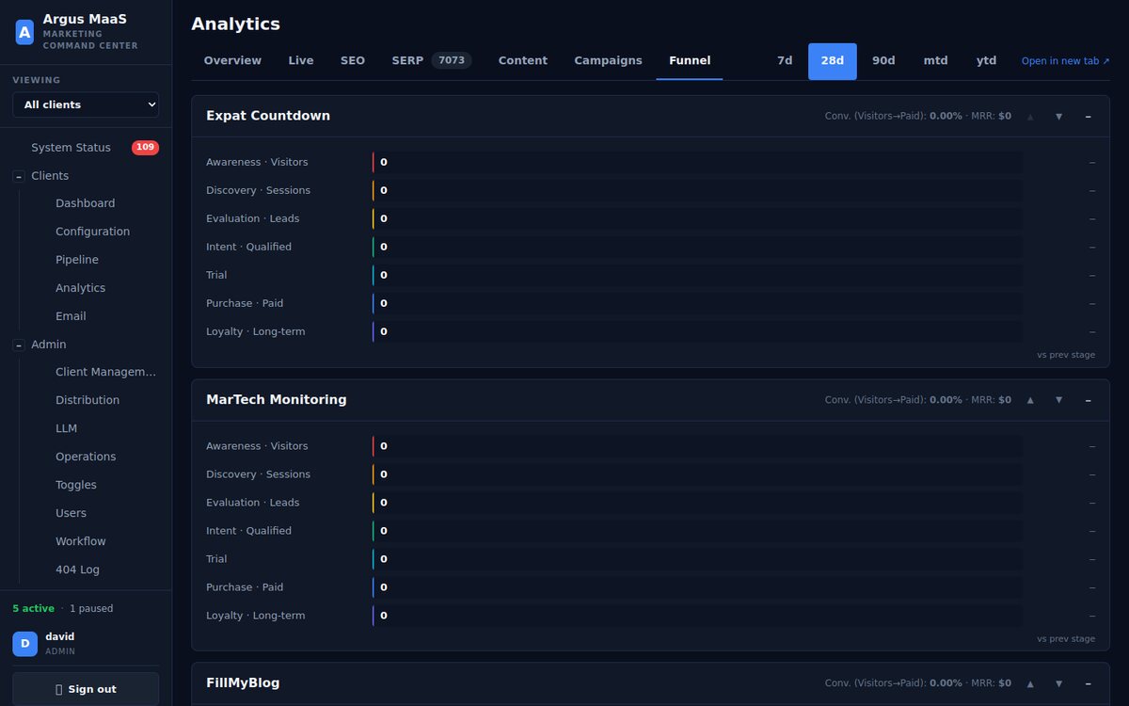Open Users admin page

click(71, 513)
